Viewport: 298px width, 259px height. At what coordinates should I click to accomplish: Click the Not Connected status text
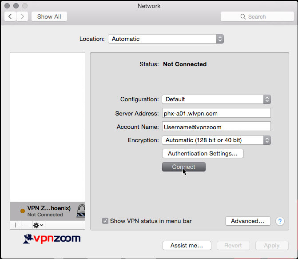point(185,64)
